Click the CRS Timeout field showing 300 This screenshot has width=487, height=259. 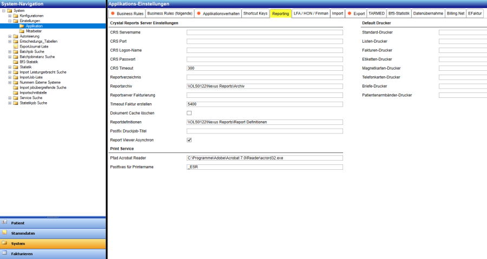(x=265, y=68)
